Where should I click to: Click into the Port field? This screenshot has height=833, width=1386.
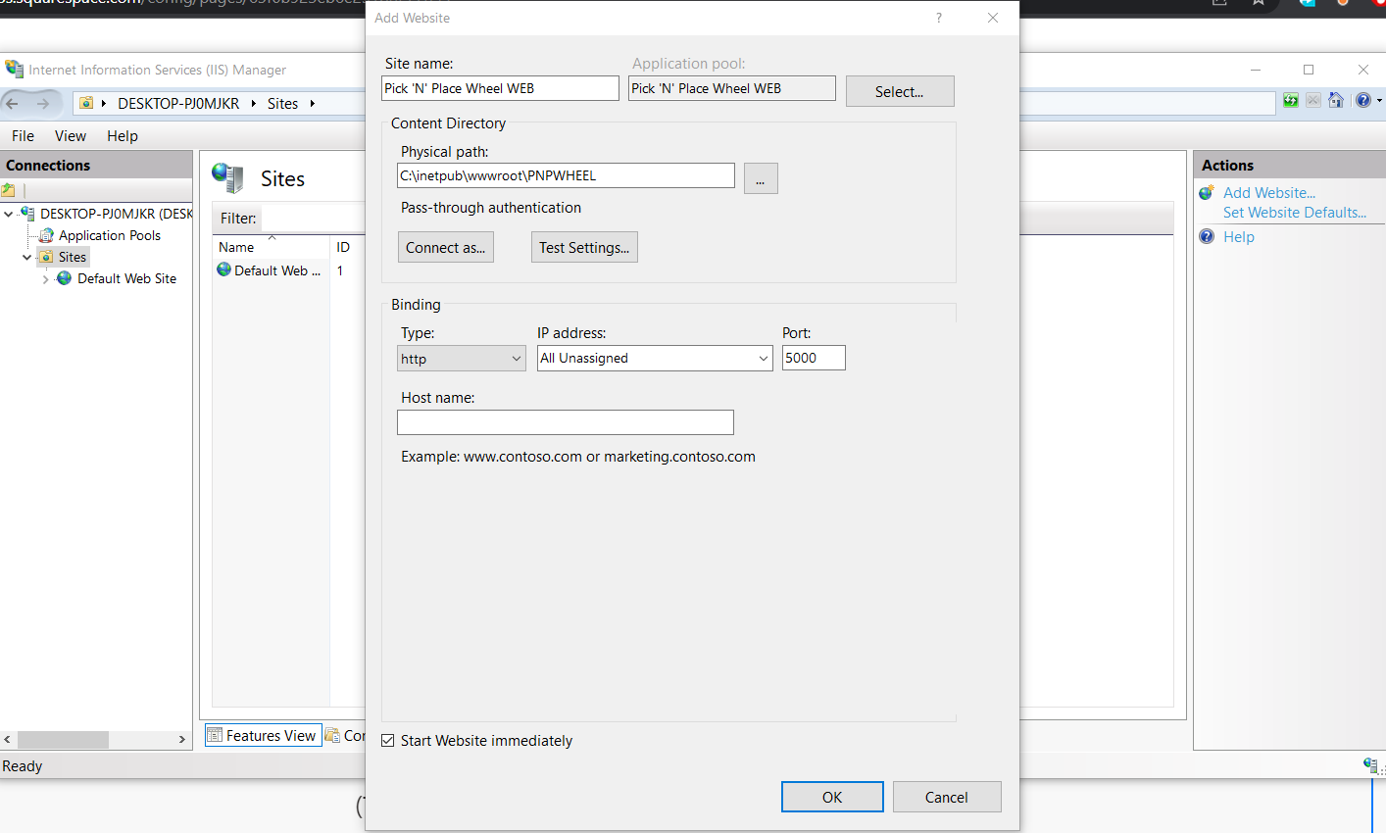(x=814, y=358)
